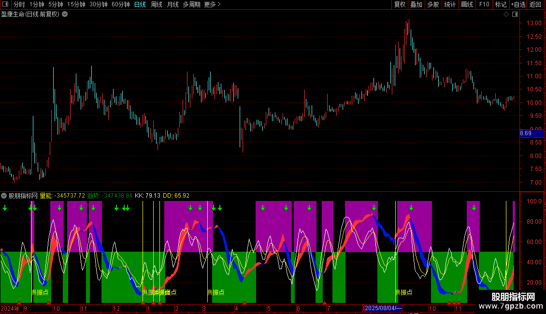
Task: Activate the 画线 drawing tools
Action: [467, 4]
